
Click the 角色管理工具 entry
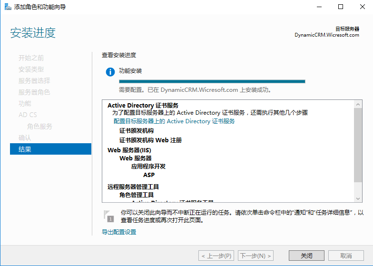tap(137, 195)
